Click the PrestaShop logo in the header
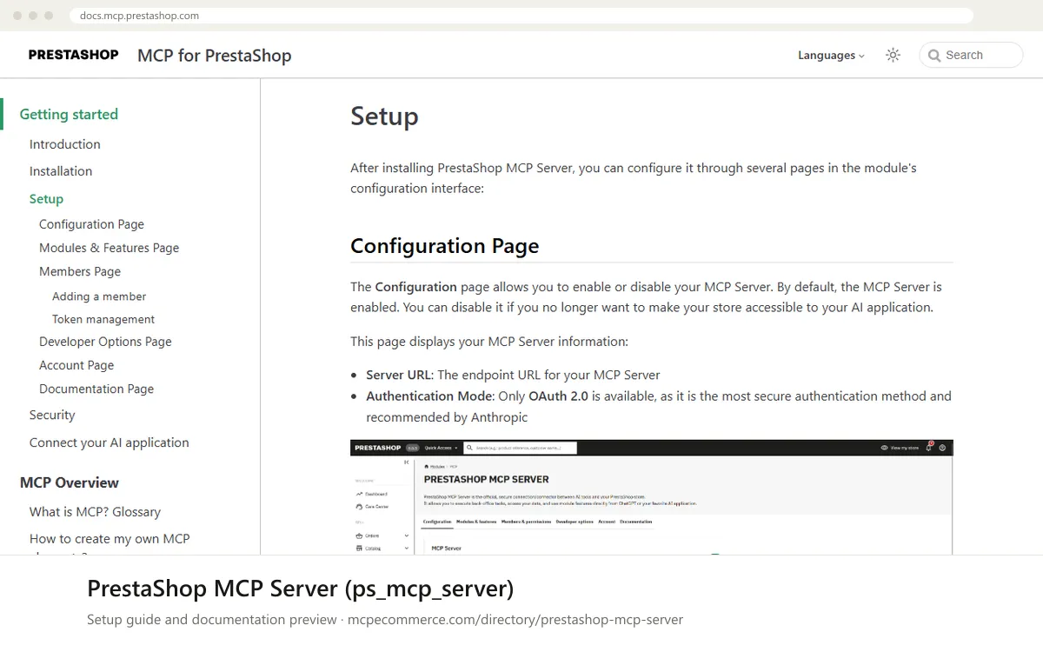 tap(73, 55)
